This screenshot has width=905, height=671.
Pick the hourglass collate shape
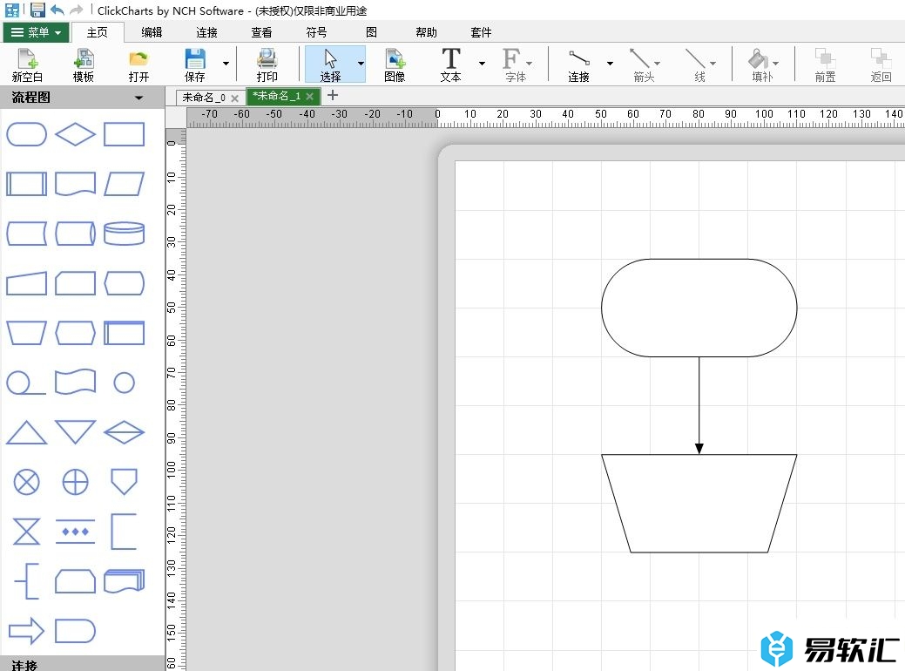tap(26, 532)
